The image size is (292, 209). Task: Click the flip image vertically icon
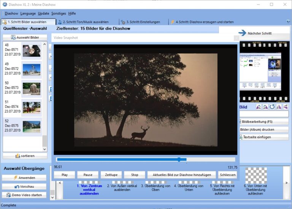coord(285,107)
